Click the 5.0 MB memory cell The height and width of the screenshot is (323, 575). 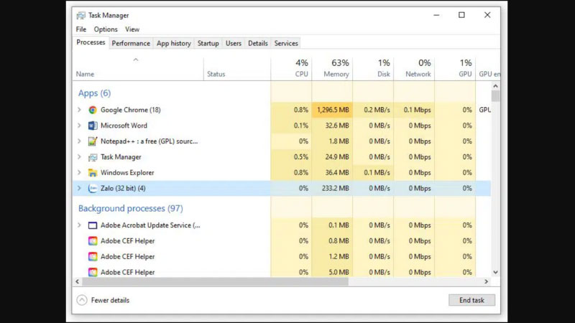332,272
